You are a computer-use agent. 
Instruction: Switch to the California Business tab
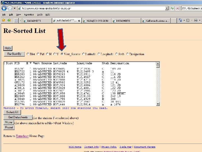pos(156,21)
